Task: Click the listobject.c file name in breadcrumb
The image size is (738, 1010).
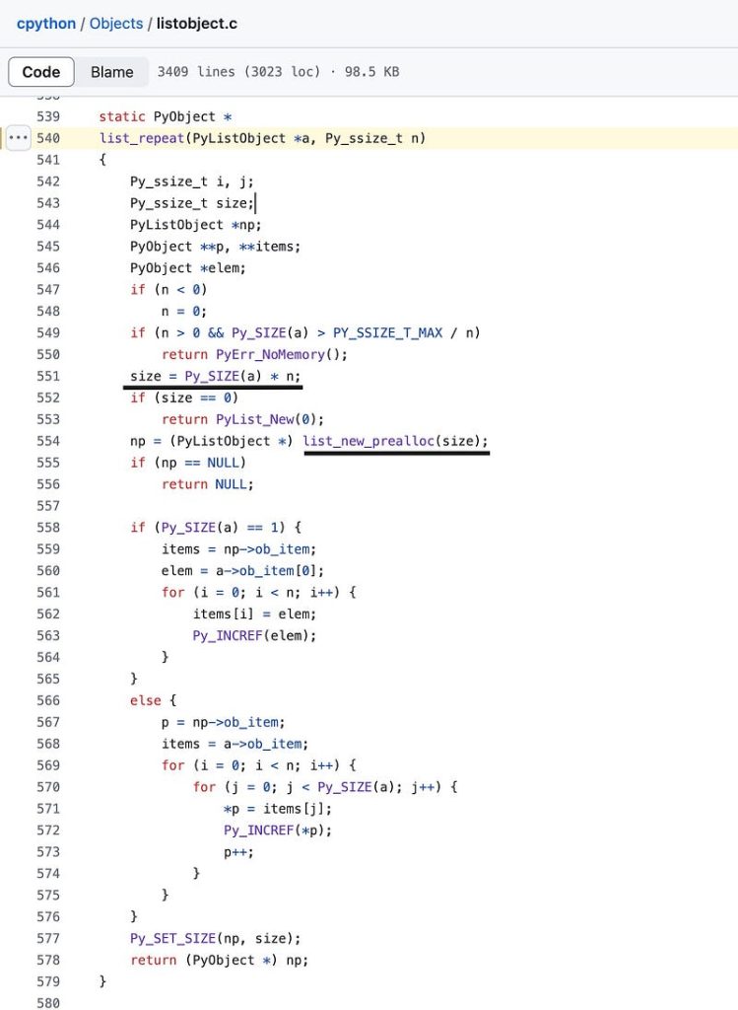Action: (x=196, y=23)
